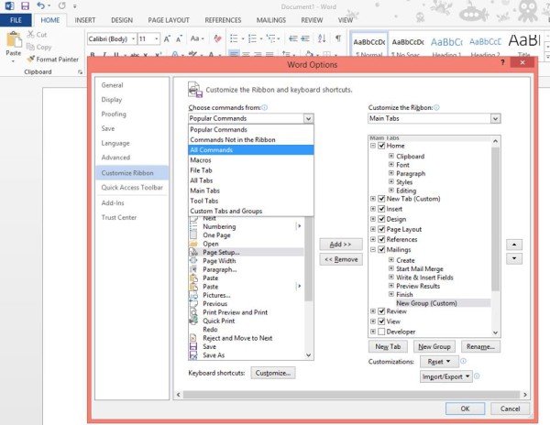Select the Format Painter brush
This screenshot has height=425, width=550.
31,60
